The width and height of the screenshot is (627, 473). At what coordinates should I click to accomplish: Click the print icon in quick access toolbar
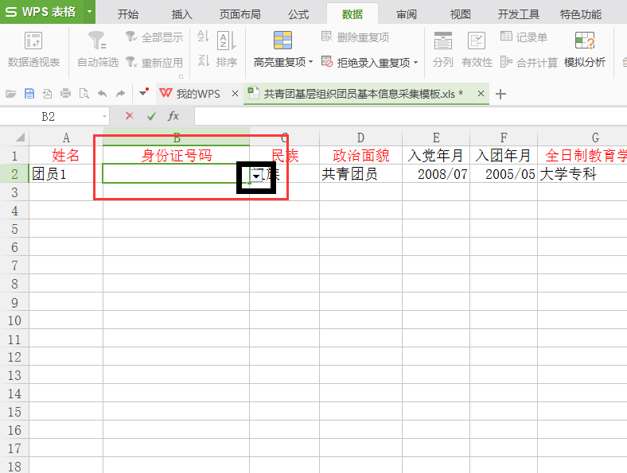[66, 94]
